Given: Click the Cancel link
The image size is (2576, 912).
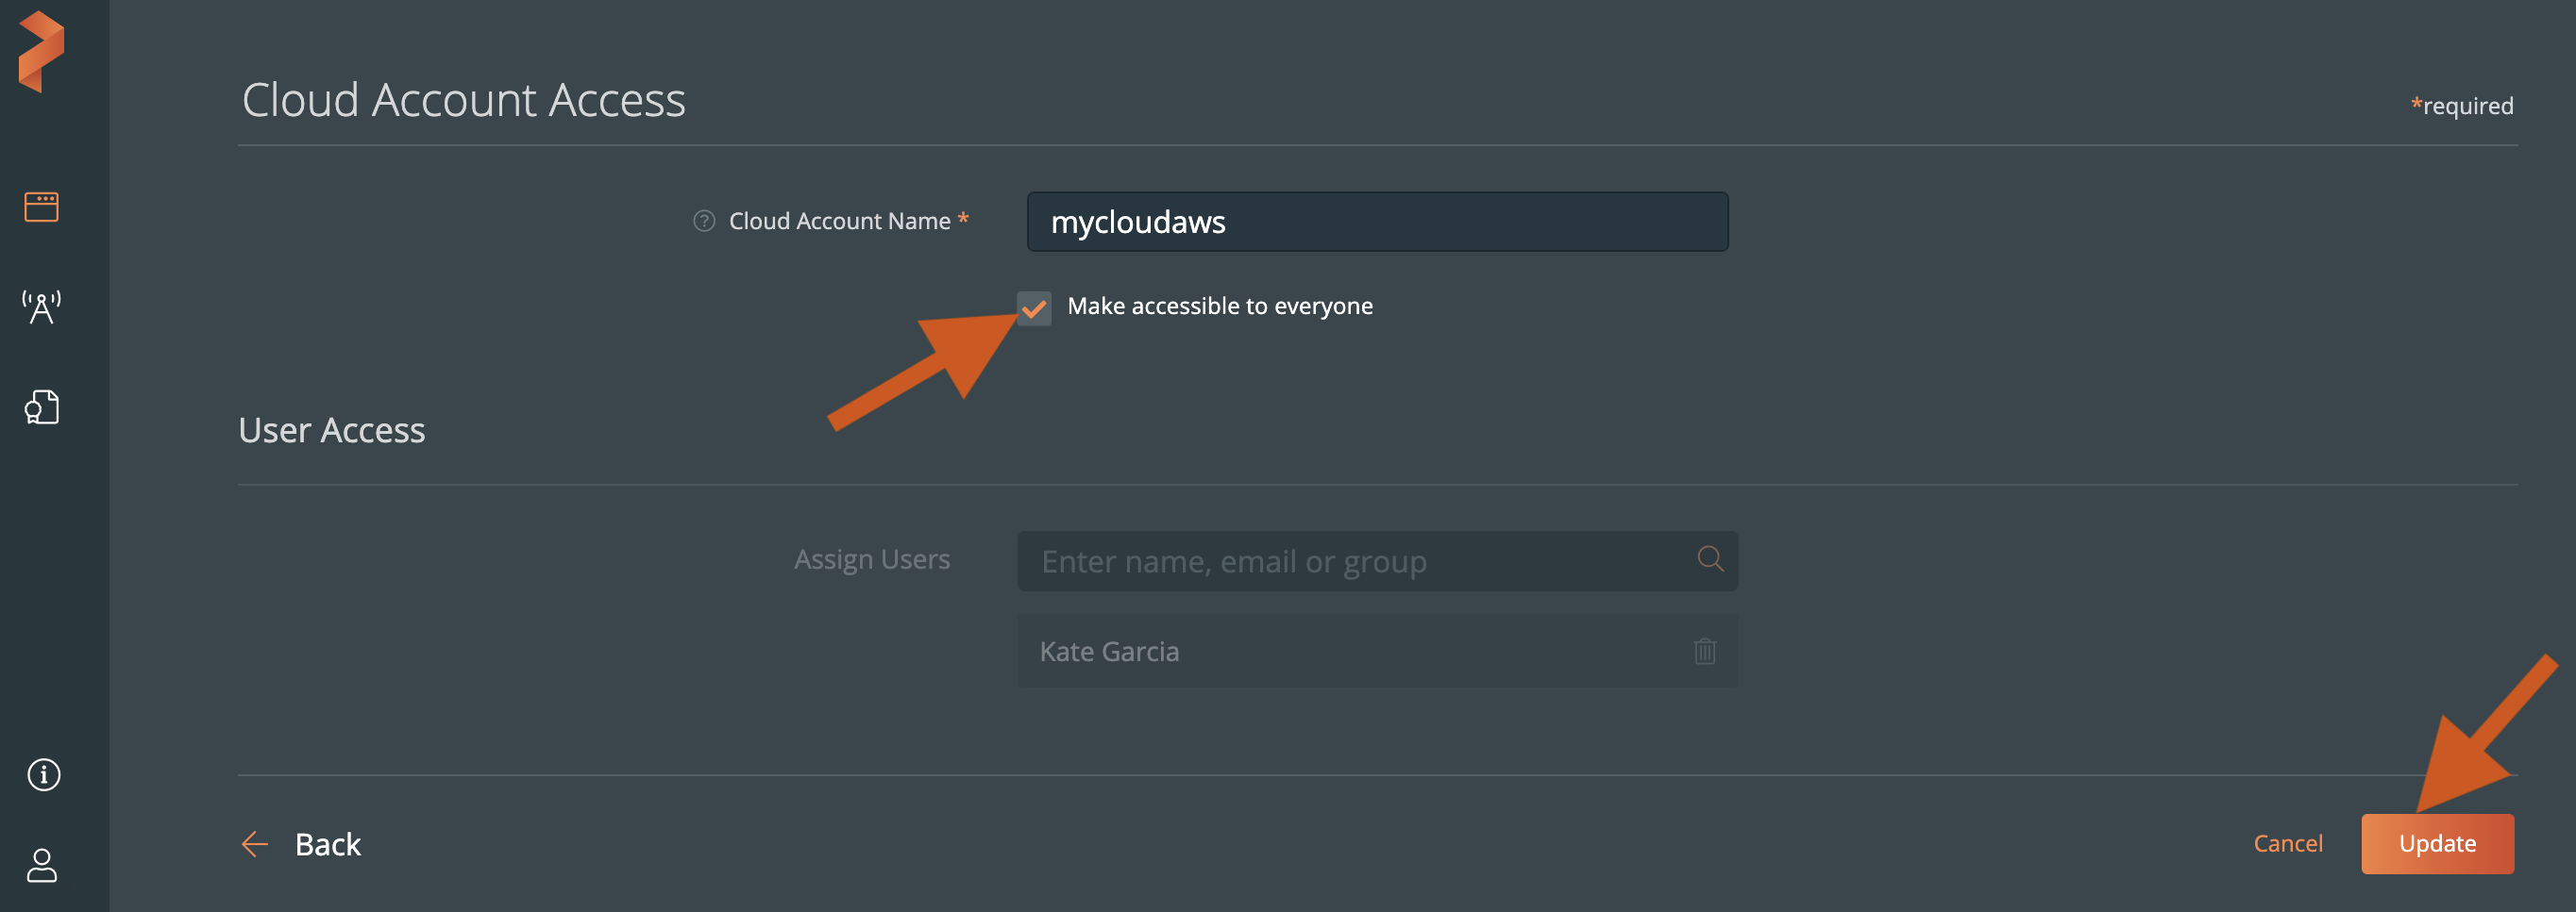Looking at the screenshot, I should (2287, 843).
